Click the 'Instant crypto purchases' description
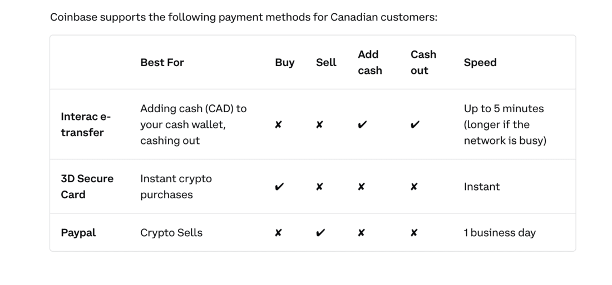Image resolution: width=612 pixels, height=285 pixels. 176,186
